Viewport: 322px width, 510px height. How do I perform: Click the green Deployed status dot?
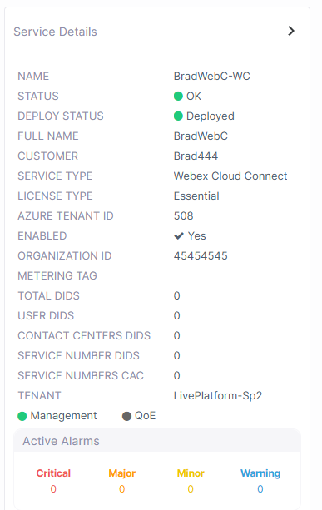[x=178, y=116]
